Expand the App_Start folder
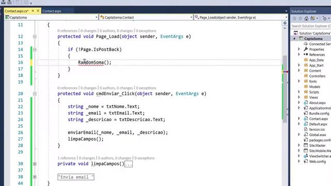The width and height of the screenshot is (331, 186). [x=299, y=65]
